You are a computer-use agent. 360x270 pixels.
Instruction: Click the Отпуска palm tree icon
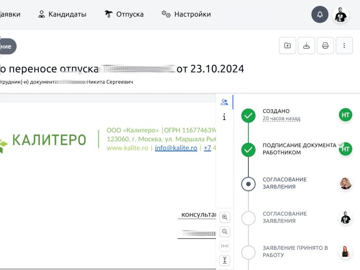tap(108, 14)
